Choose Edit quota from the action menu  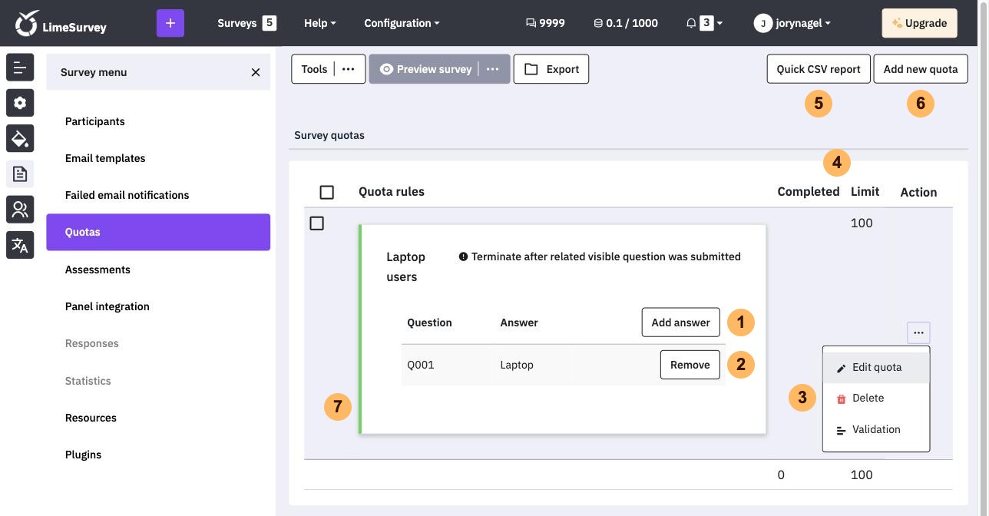(x=876, y=367)
